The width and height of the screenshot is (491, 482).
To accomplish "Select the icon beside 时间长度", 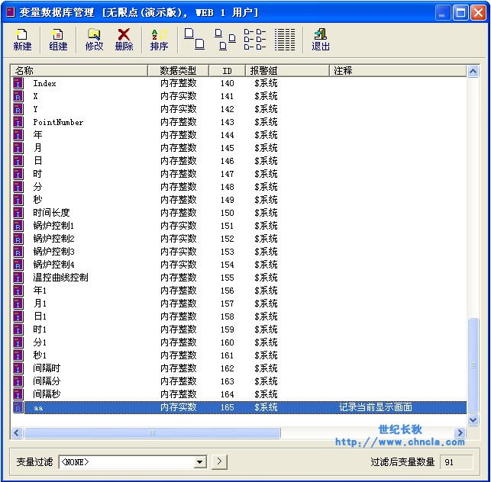I will tap(18, 213).
